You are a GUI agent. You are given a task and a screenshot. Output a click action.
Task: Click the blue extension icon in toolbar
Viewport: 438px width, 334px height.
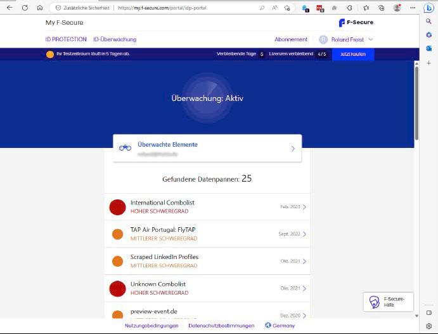point(306,8)
